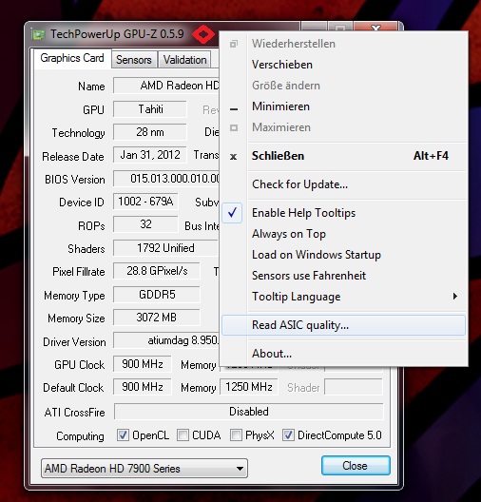Click the red diamond marker in title bar
The height and width of the screenshot is (502, 481).
(x=203, y=35)
